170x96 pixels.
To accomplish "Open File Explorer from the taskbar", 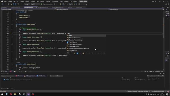I will [x=15, y=94].
